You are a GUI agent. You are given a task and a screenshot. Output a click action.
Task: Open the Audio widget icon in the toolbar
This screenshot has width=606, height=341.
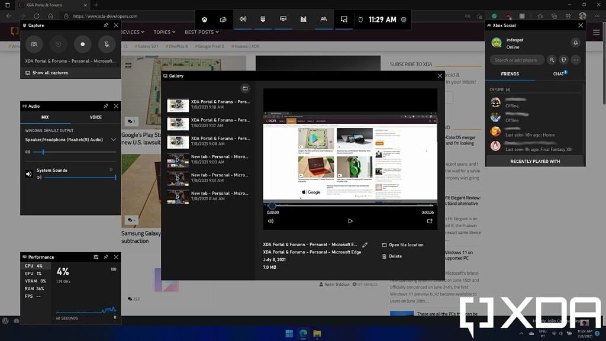click(x=243, y=19)
